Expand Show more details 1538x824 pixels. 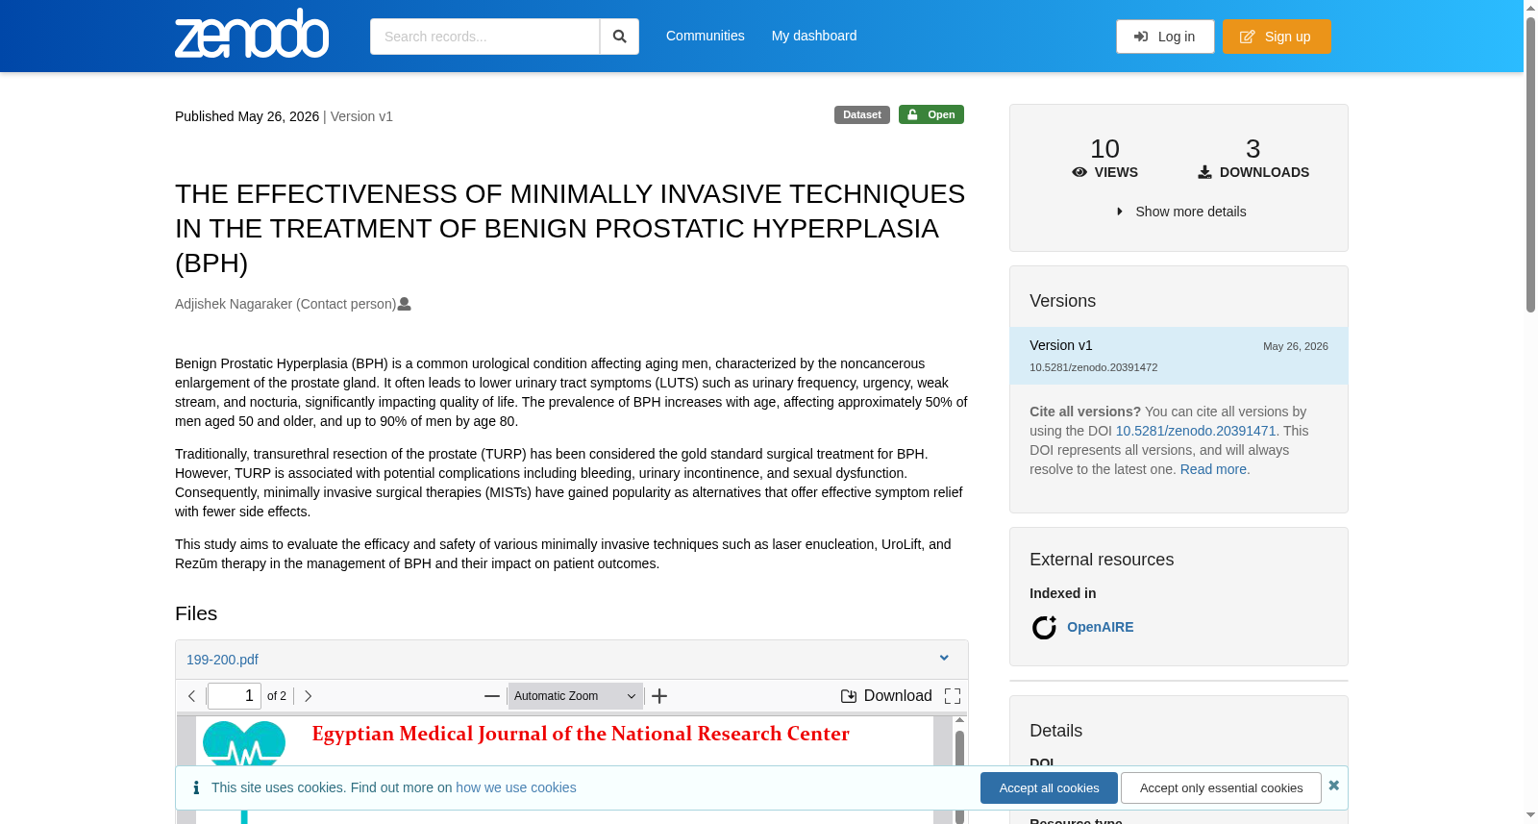1180,212
